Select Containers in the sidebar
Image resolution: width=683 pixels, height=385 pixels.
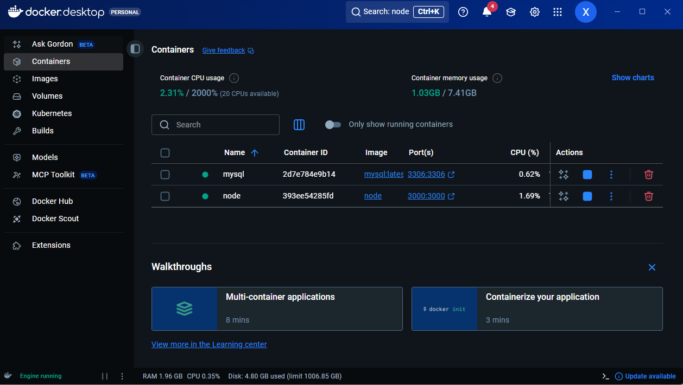pos(64,61)
